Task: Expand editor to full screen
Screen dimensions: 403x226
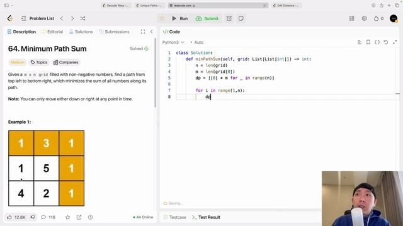Action: 395,42
